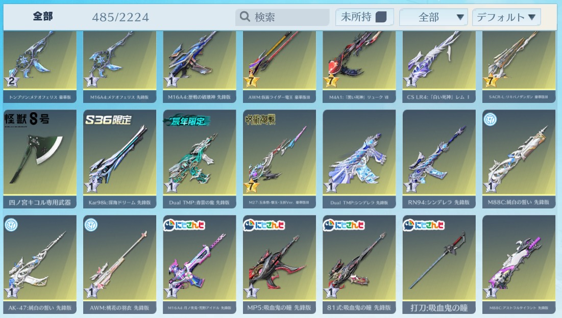Screen dimensions: 562x318
Task: Choose the 打刀 吸血鬼の瞳 katana
Action: tap(439, 264)
